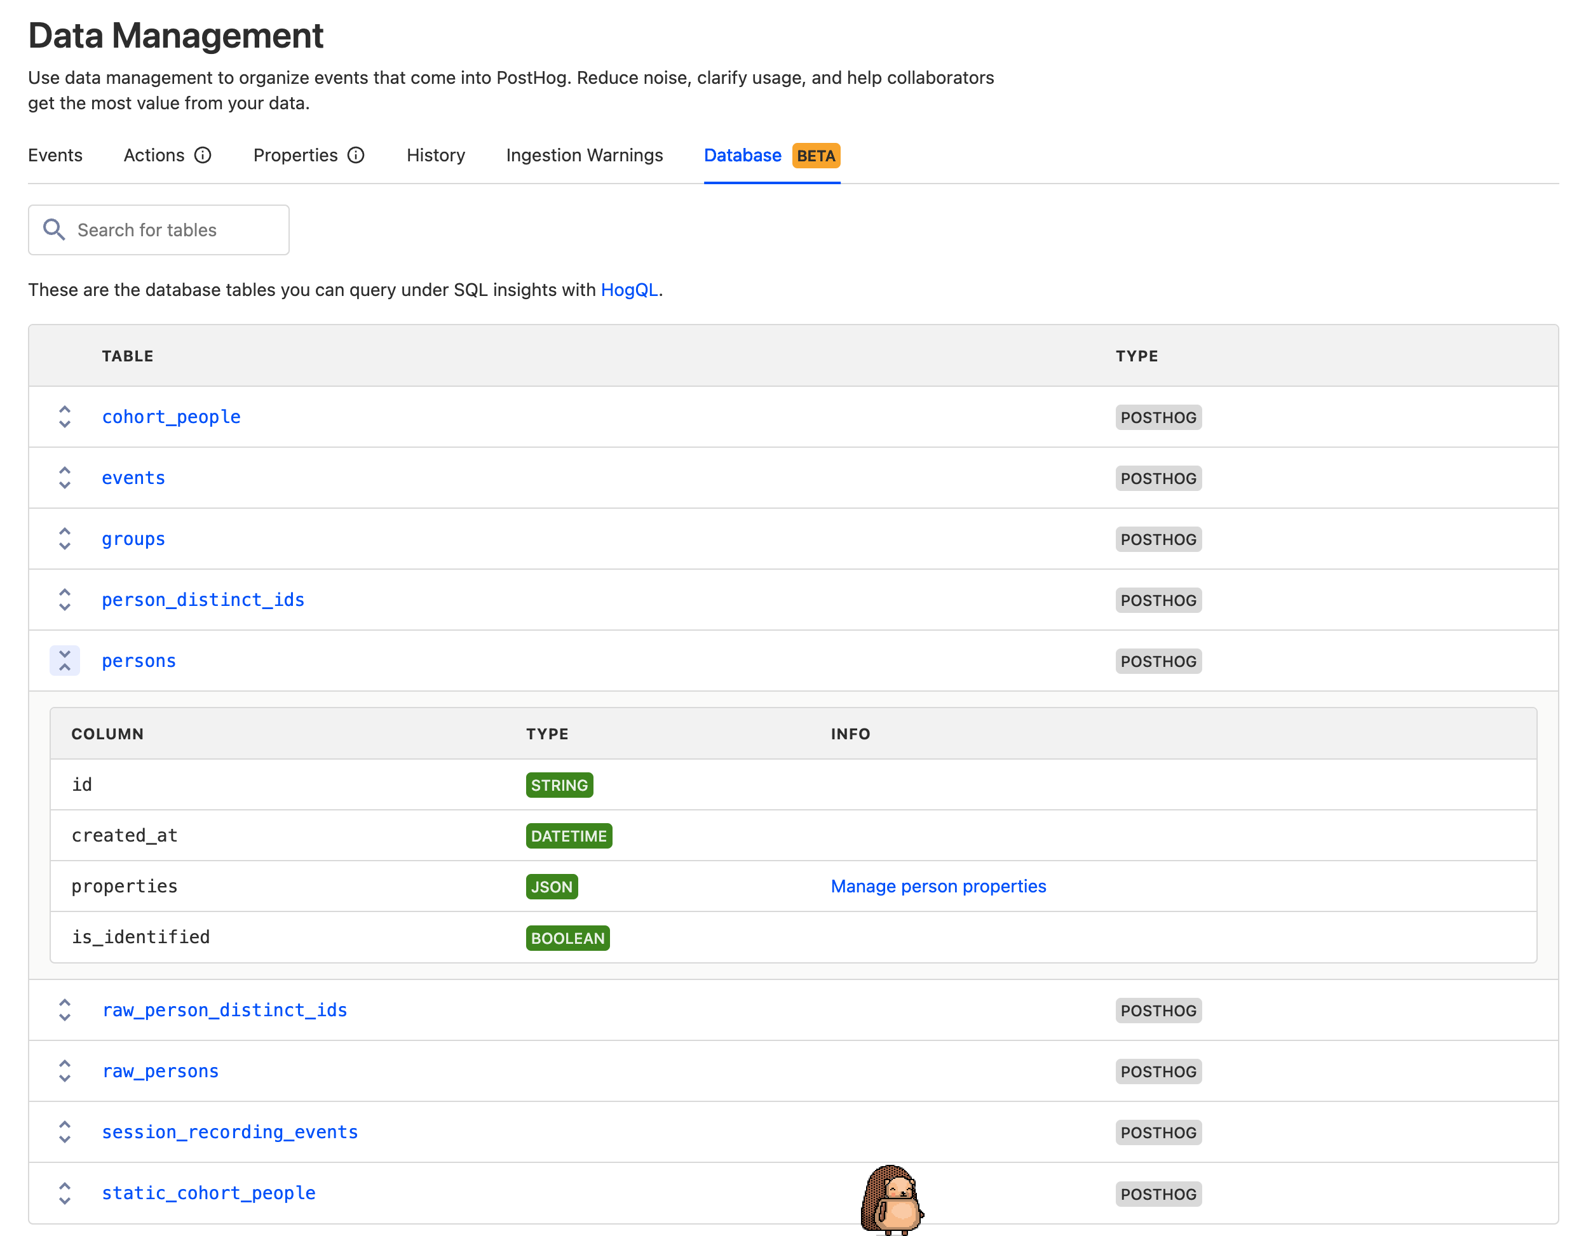Screen dimensions: 1586x1236
Task: Click the BETA badge next to Database tab
Action: click(816, 154)
